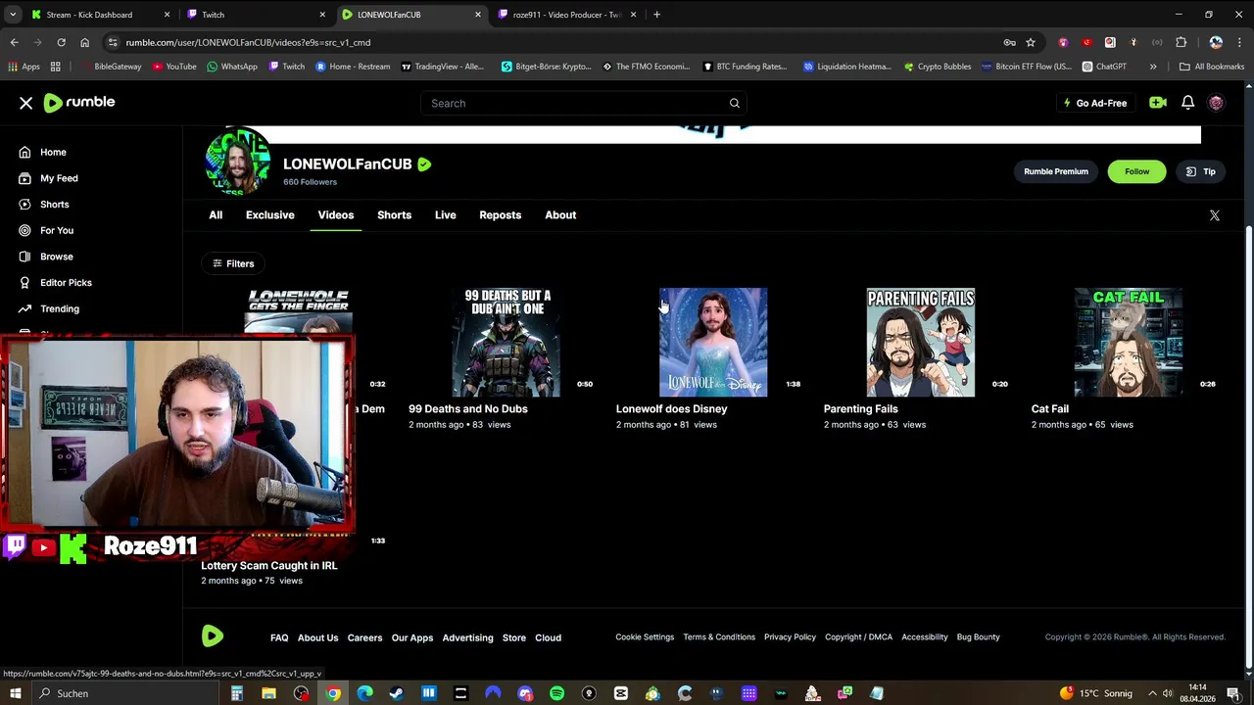This screenshot has height=705, width=1254.
Task: Open the YouTube bookmark
Action: pyautogui.click(x=172, y=67)
